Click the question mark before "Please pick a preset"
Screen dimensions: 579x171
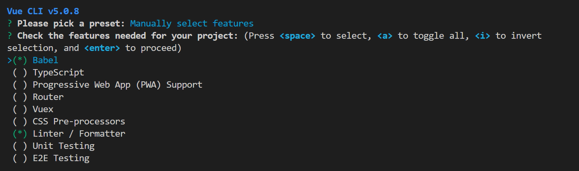tap(10, 24)
